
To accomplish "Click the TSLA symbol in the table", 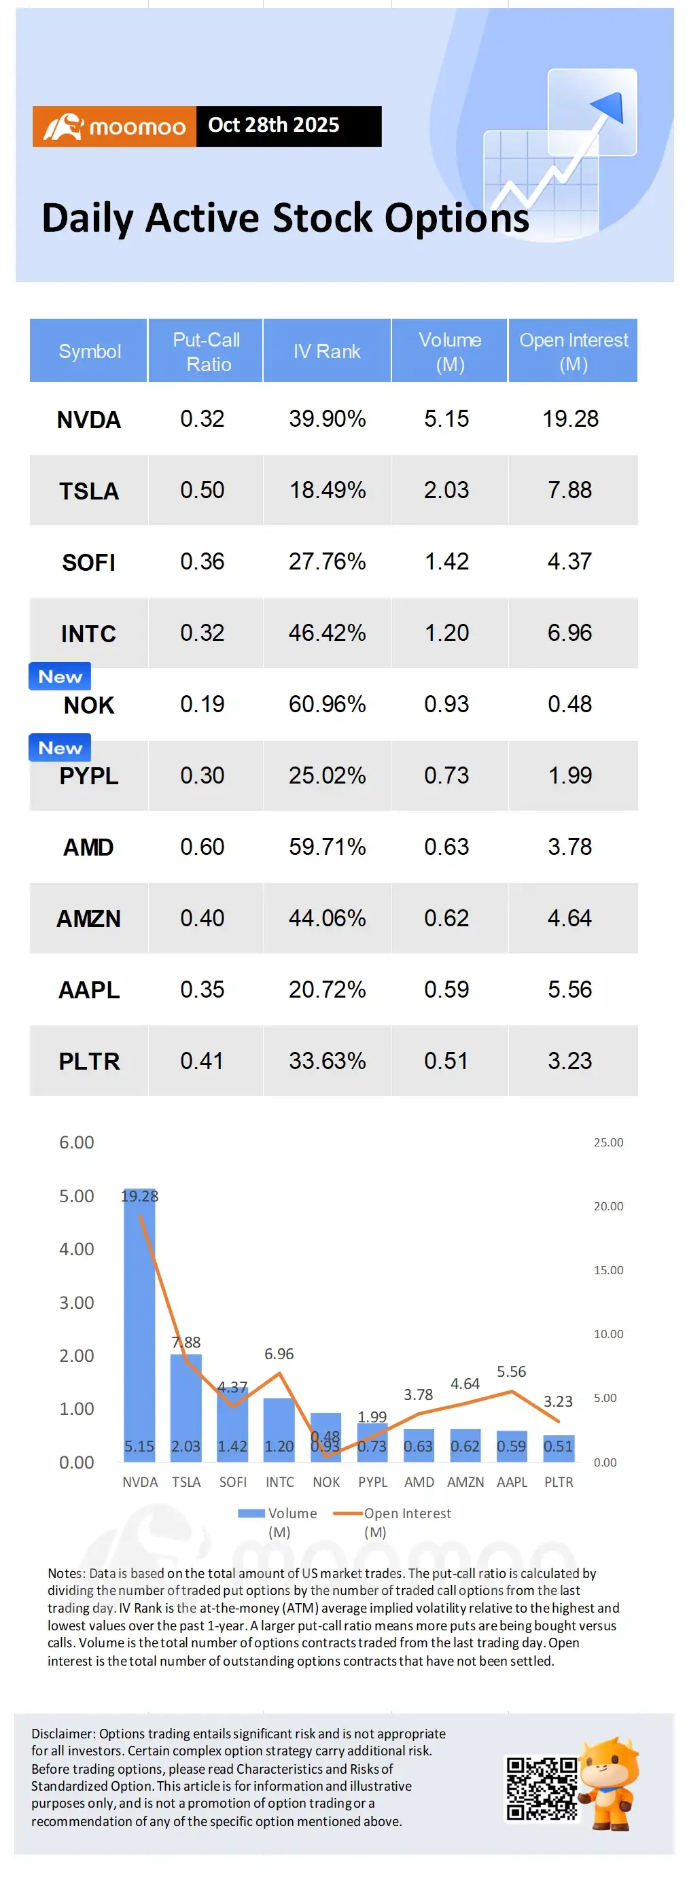I will [x=89, y=491].
